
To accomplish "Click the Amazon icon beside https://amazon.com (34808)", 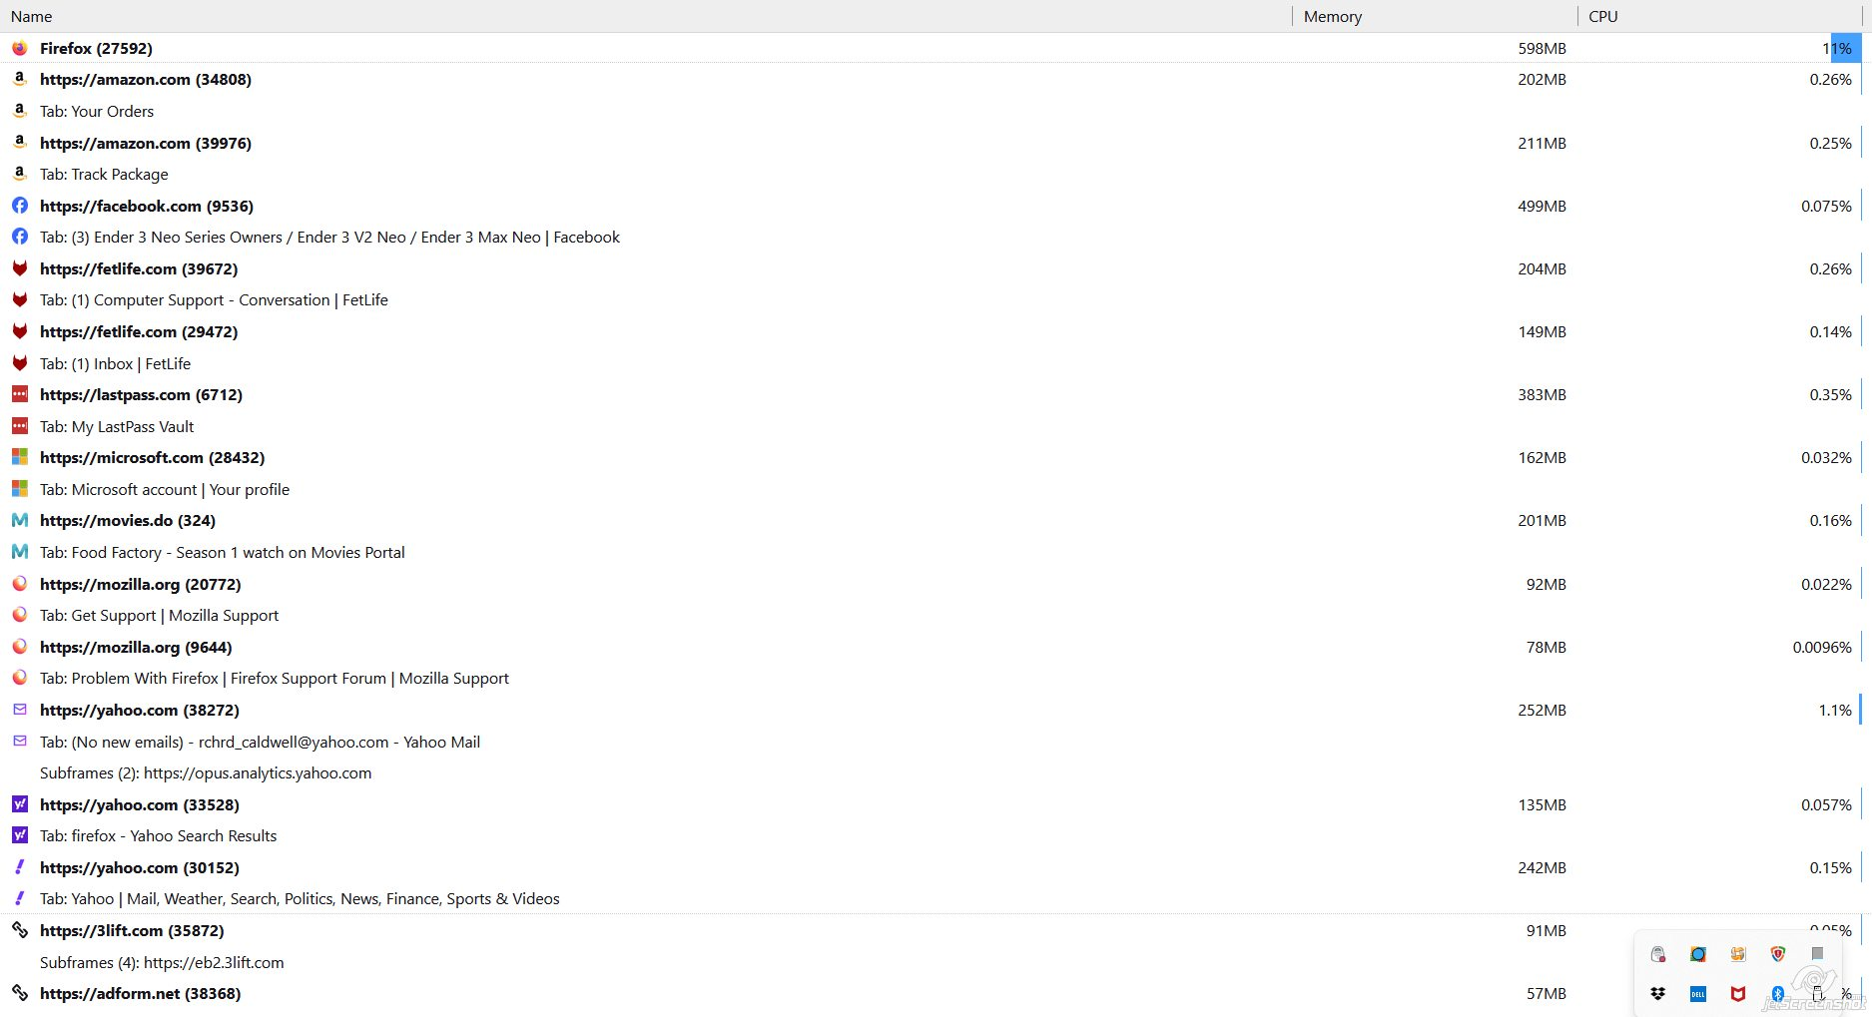I will tap(19, 79).
